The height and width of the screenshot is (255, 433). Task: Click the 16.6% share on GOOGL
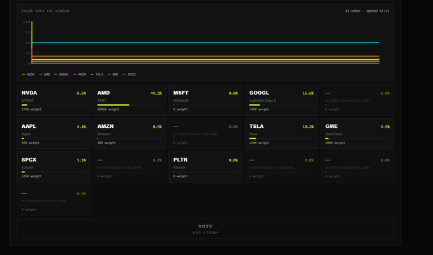click(x=308, y=93)
